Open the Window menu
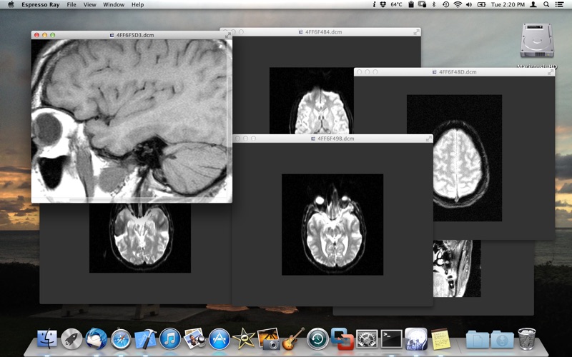Viewport: 572px width, 357px height. (x=114, y=4)
